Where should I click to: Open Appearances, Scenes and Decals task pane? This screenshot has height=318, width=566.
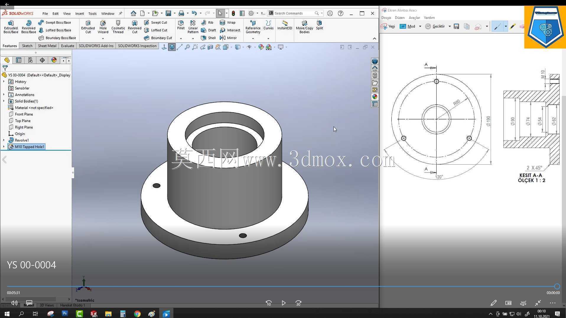click(x=375, y=97)
